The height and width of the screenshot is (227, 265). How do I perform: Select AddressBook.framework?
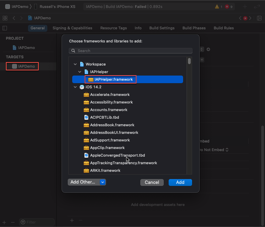[127, 125]
